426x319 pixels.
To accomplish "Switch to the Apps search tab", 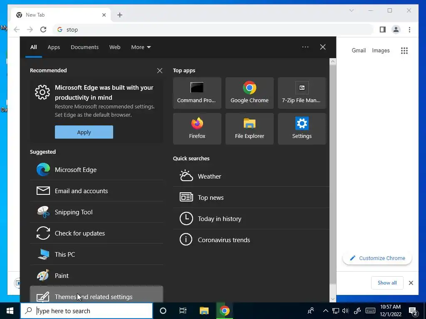I will click(x=54, y=47).
